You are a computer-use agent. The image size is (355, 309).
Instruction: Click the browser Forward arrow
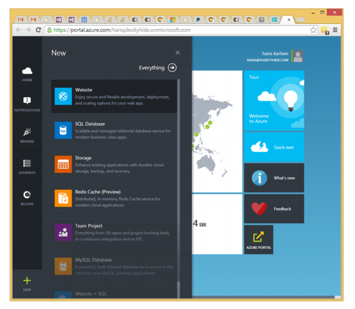(x=28, y=30)
